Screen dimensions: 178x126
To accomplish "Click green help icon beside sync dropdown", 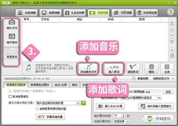I will pos(83,103).
